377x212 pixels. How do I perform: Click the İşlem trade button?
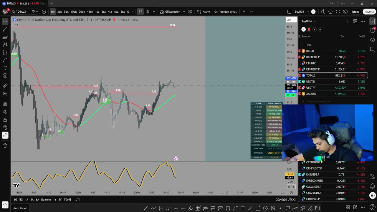[x=355, y=12]
